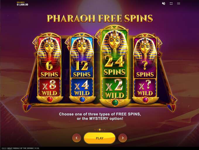Click the blue gem under x4 Wild
Image resolution: width=199 pixels, height=150 pixels.
tap(82, 99)
